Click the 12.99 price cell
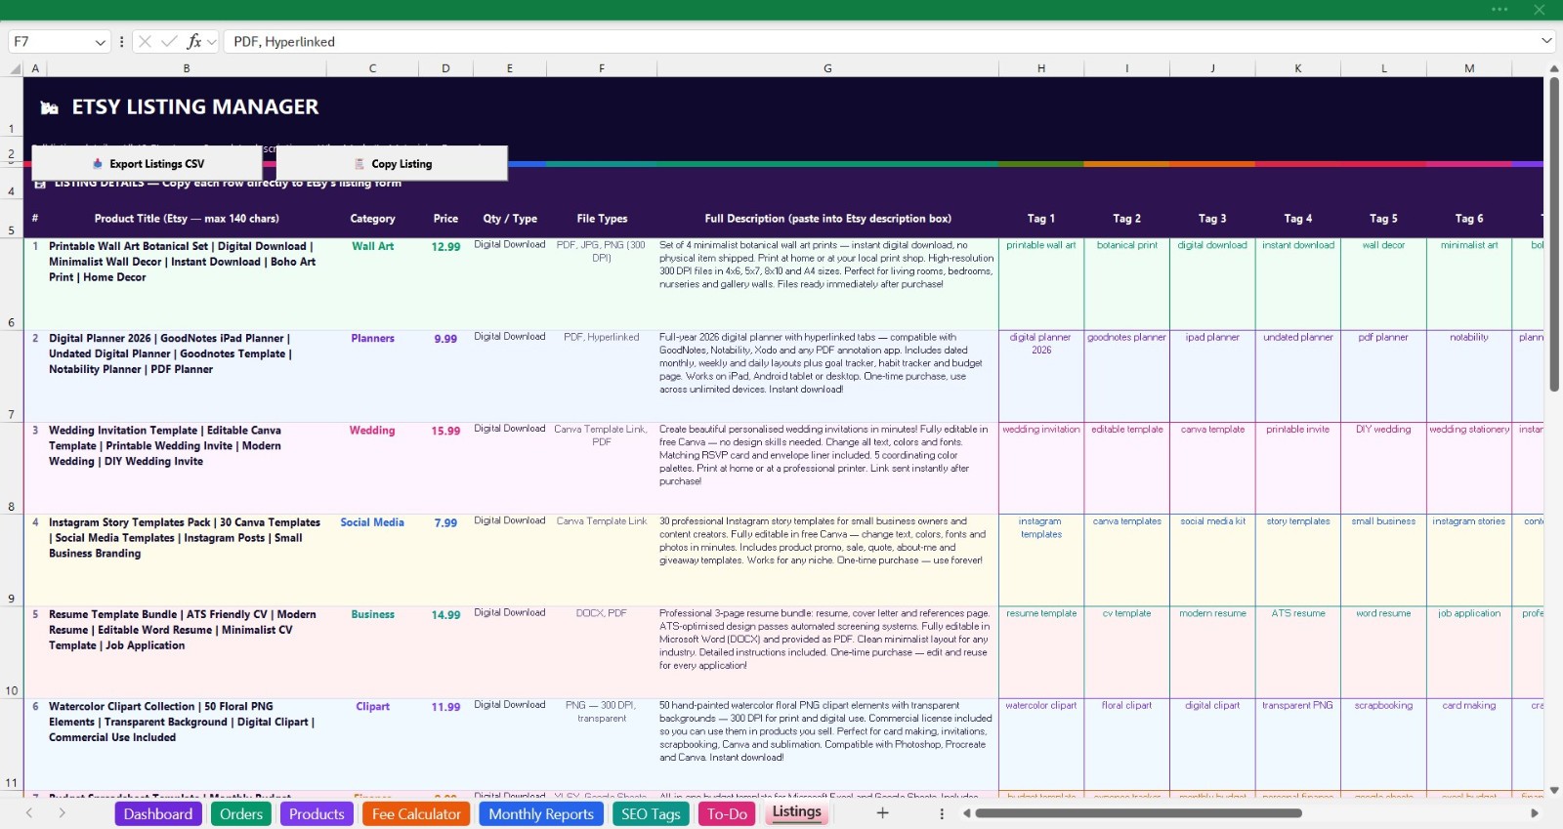 pos(445,283)
